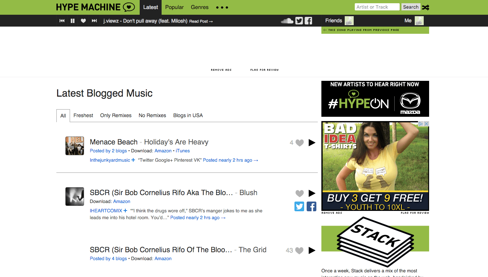Open Inthejunkyardmusic blog link
This screenshot has width=488, height=277.
(x=110, y=160)
